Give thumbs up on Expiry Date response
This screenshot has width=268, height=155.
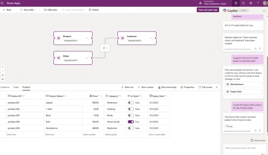(255, 131)
